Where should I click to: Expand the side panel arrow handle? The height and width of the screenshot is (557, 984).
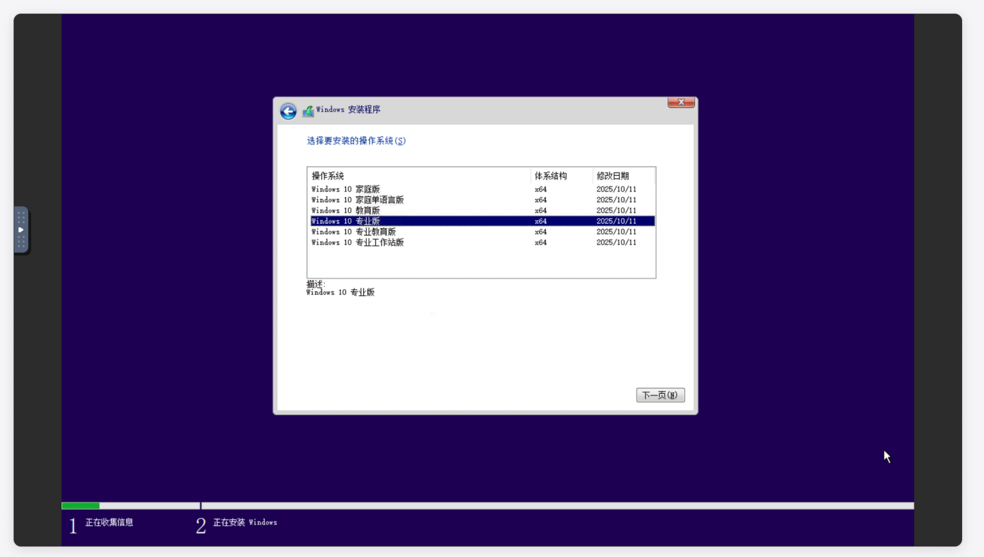[21, 230]
